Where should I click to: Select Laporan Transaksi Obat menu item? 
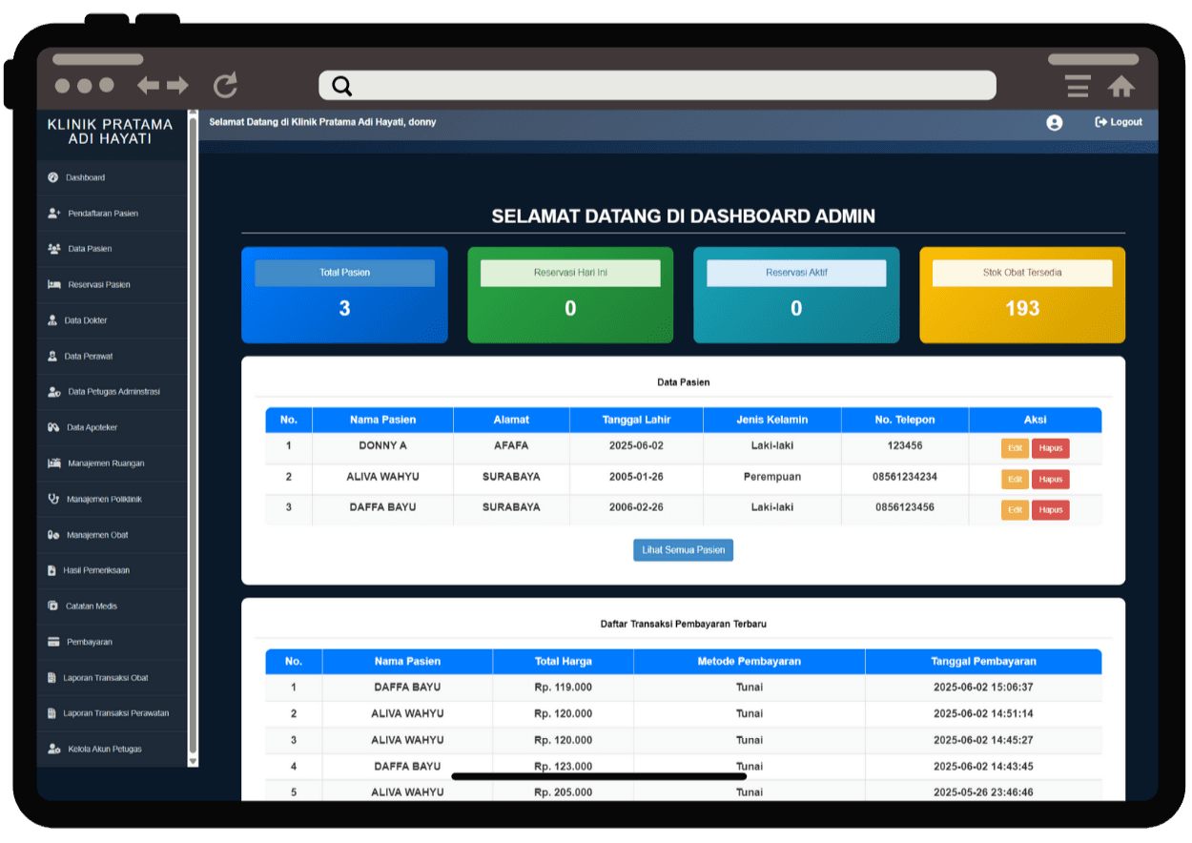click(x=105, y=678)
